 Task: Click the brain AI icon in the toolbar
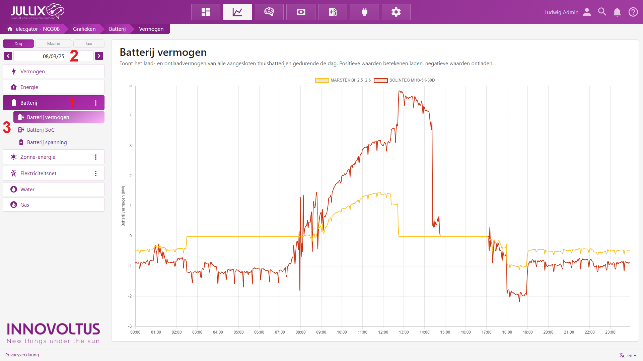pos(269,12)
